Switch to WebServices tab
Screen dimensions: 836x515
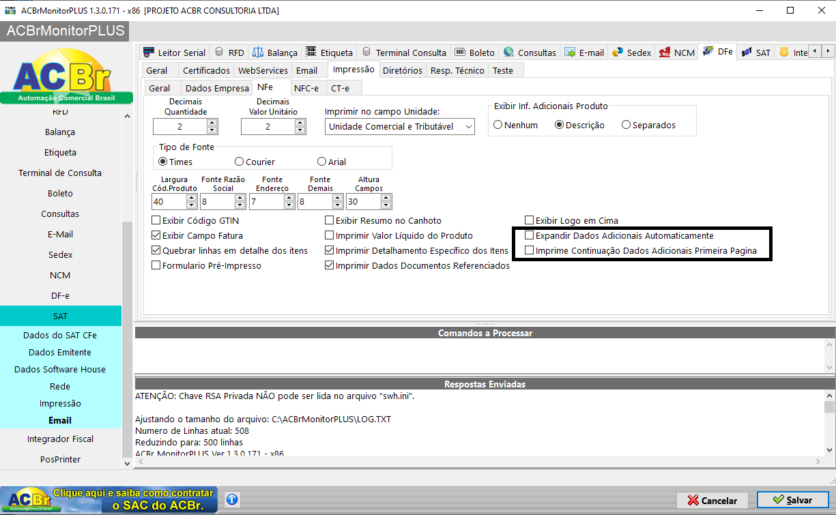coord(263,70)
